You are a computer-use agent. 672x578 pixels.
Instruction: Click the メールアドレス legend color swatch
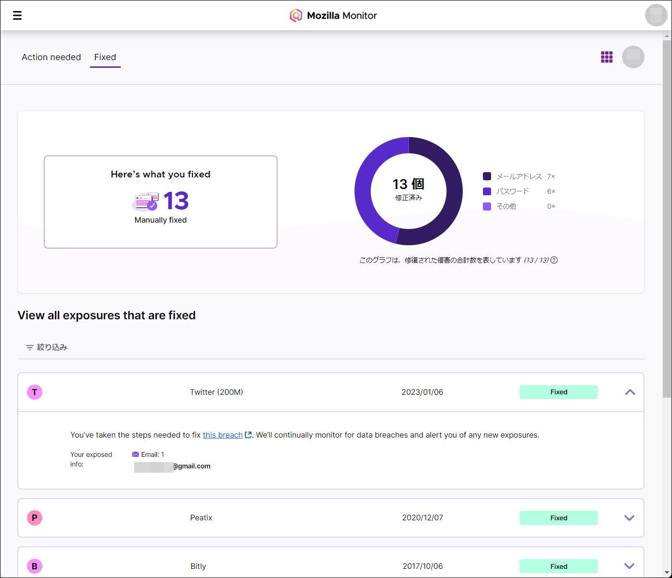click(x=487, y=176)
